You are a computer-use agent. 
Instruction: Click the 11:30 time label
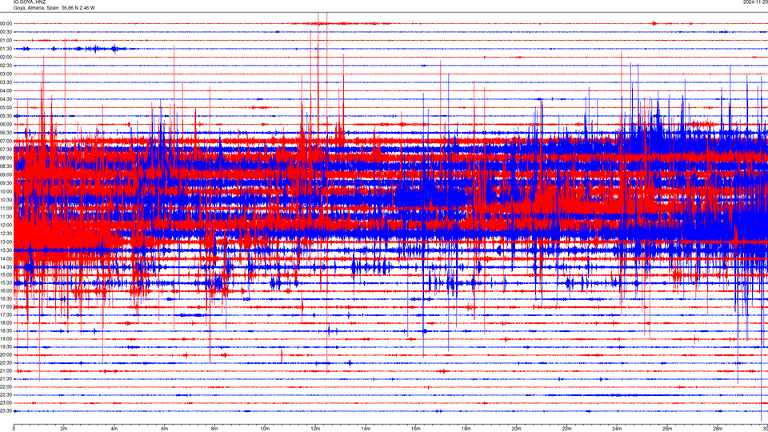click(6, 217)
